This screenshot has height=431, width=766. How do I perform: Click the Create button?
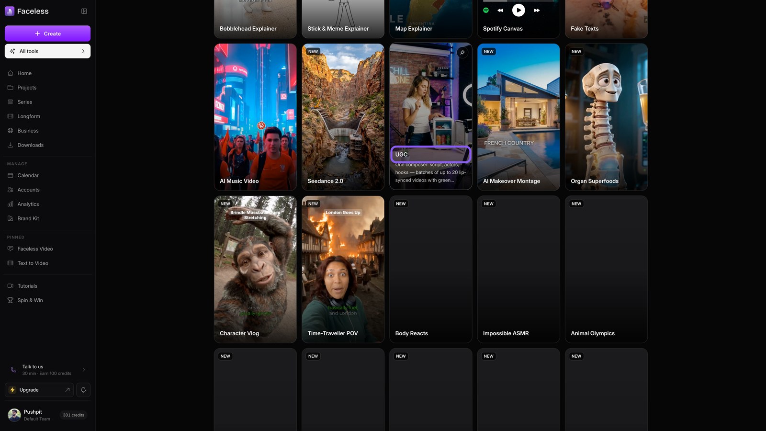click(47, 34)
